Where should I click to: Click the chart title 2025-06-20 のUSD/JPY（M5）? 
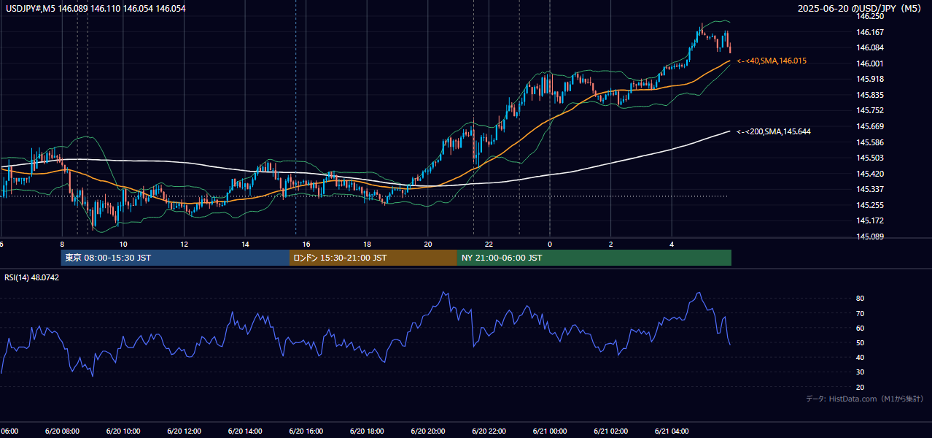point(861,9)
